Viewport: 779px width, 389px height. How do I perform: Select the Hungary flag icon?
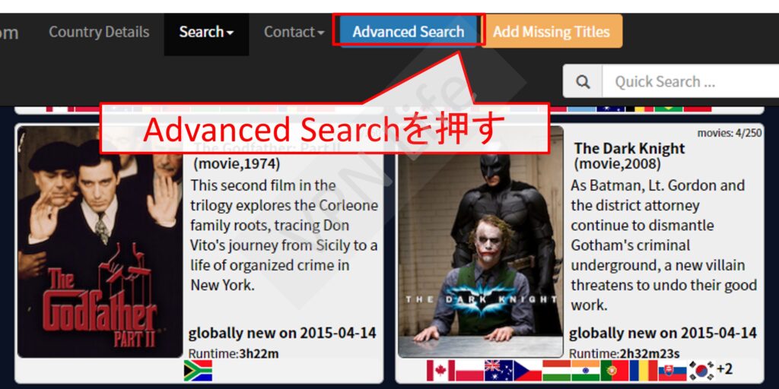click(x=556, y=371)
